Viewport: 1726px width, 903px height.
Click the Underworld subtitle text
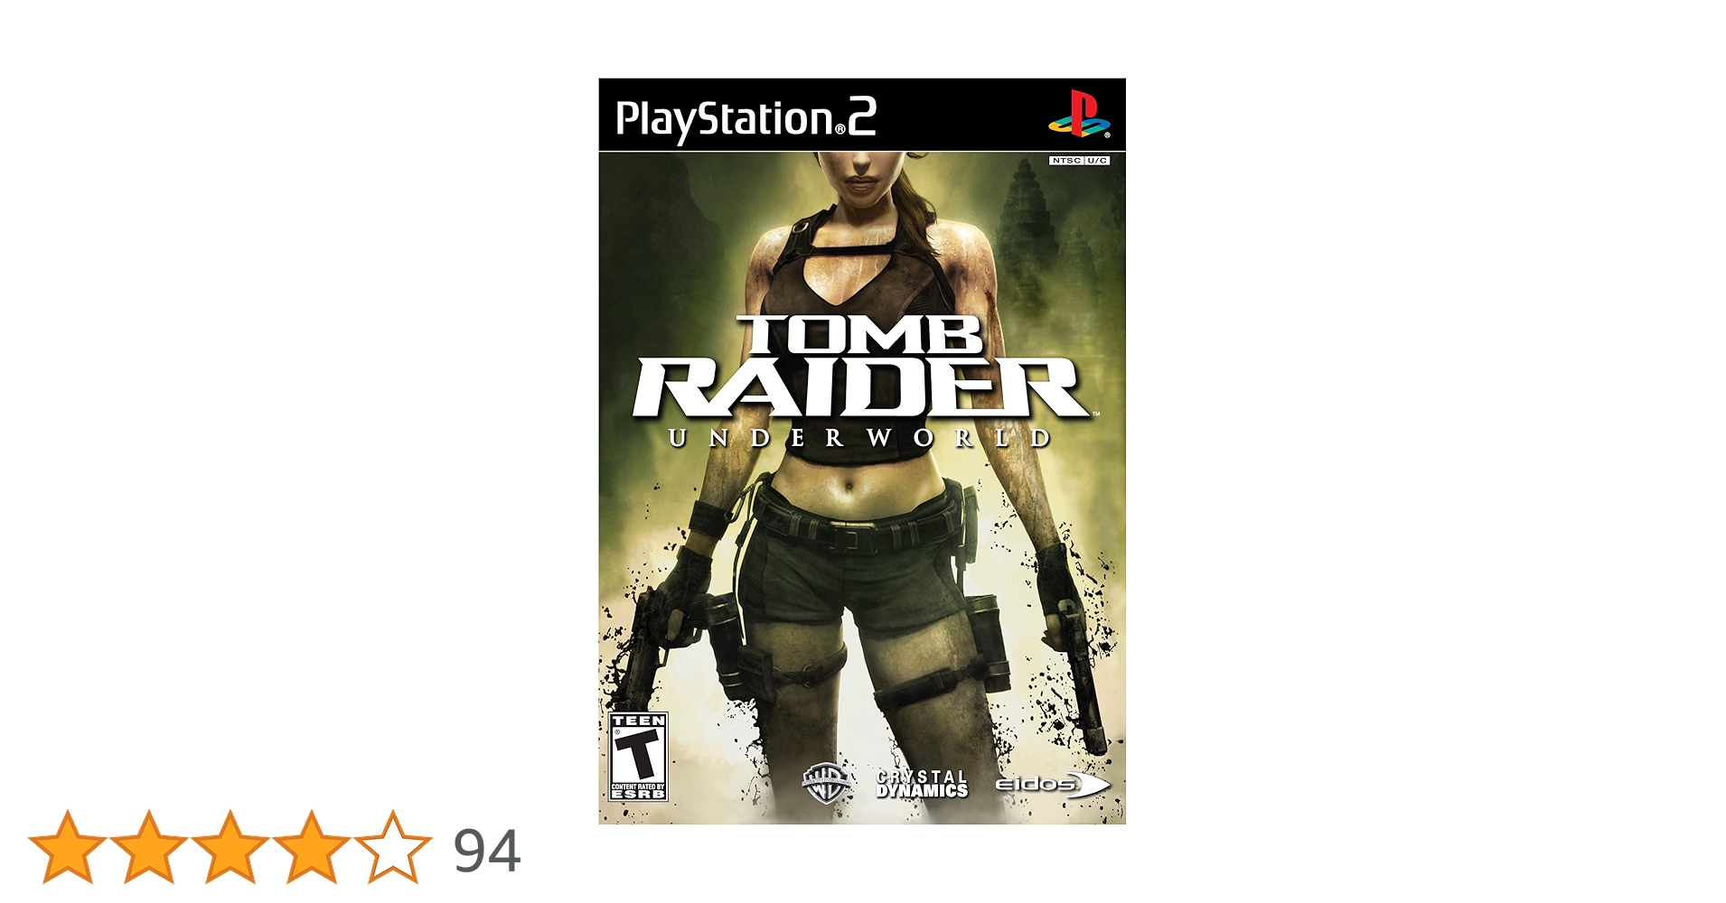(859, 439)
